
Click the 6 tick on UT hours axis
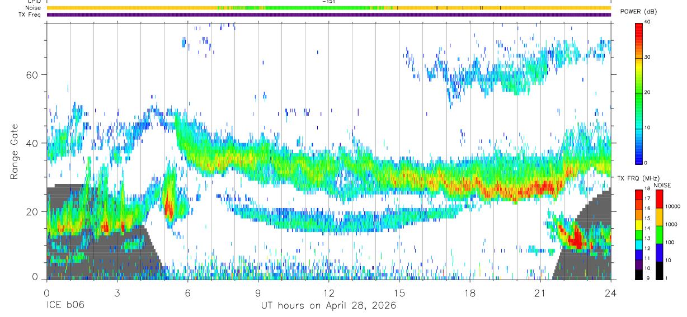187,292
